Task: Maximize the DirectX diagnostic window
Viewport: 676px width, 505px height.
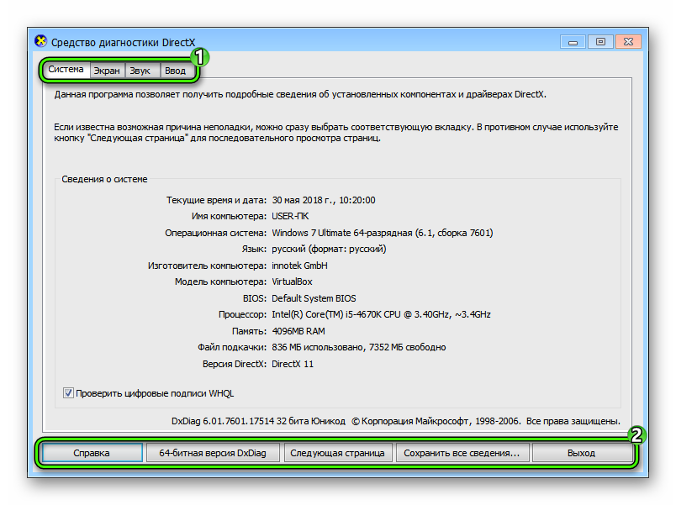Action: (600, 42)
